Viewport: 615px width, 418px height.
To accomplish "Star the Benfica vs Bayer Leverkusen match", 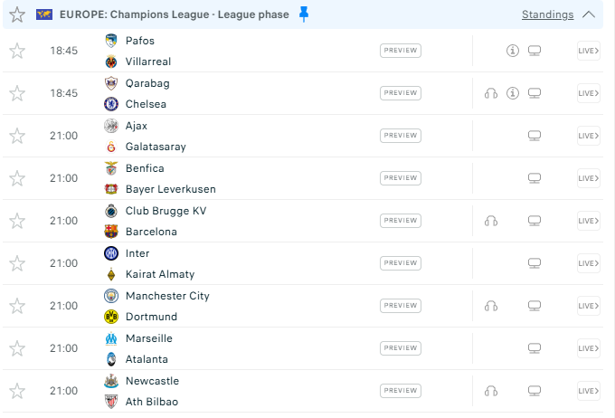I will coord(17,178).
